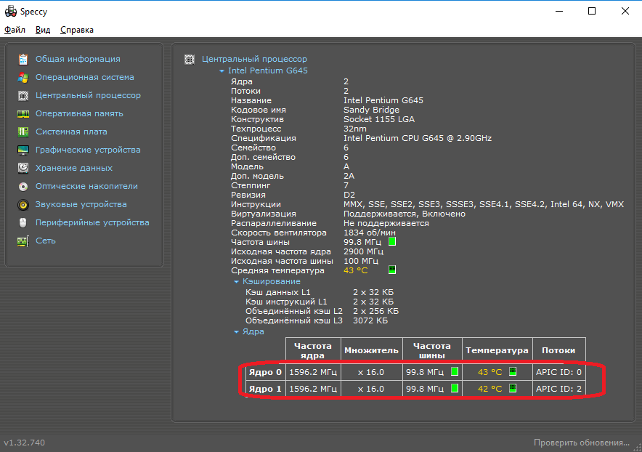This screenshot has height=452, width=642.
Task: Collapse the Ядра section
Action: [237, 331]
